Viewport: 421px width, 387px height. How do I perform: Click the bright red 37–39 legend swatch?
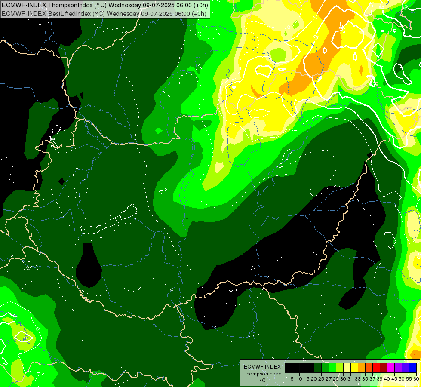coord(376,368)
